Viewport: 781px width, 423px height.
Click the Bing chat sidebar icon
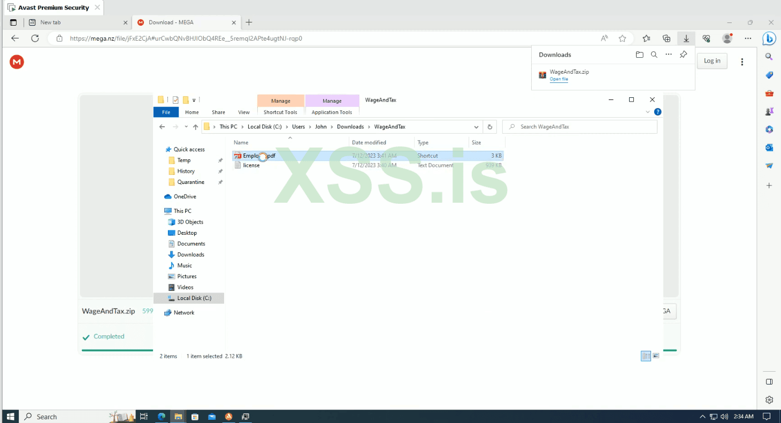[x=769, y=39]
